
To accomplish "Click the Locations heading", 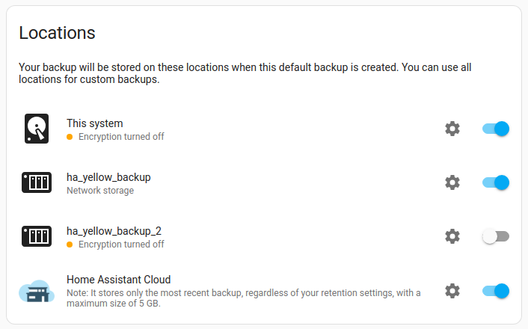I will (57, 33).
